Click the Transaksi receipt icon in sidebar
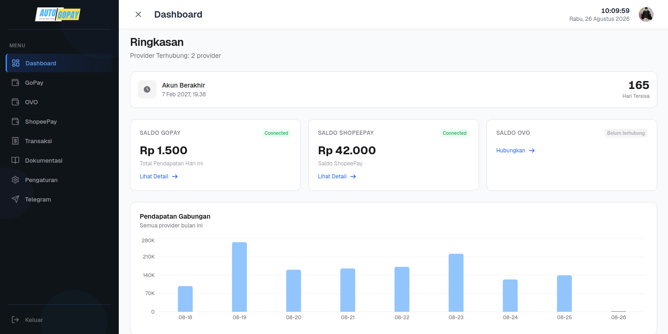 pos(15,141)
